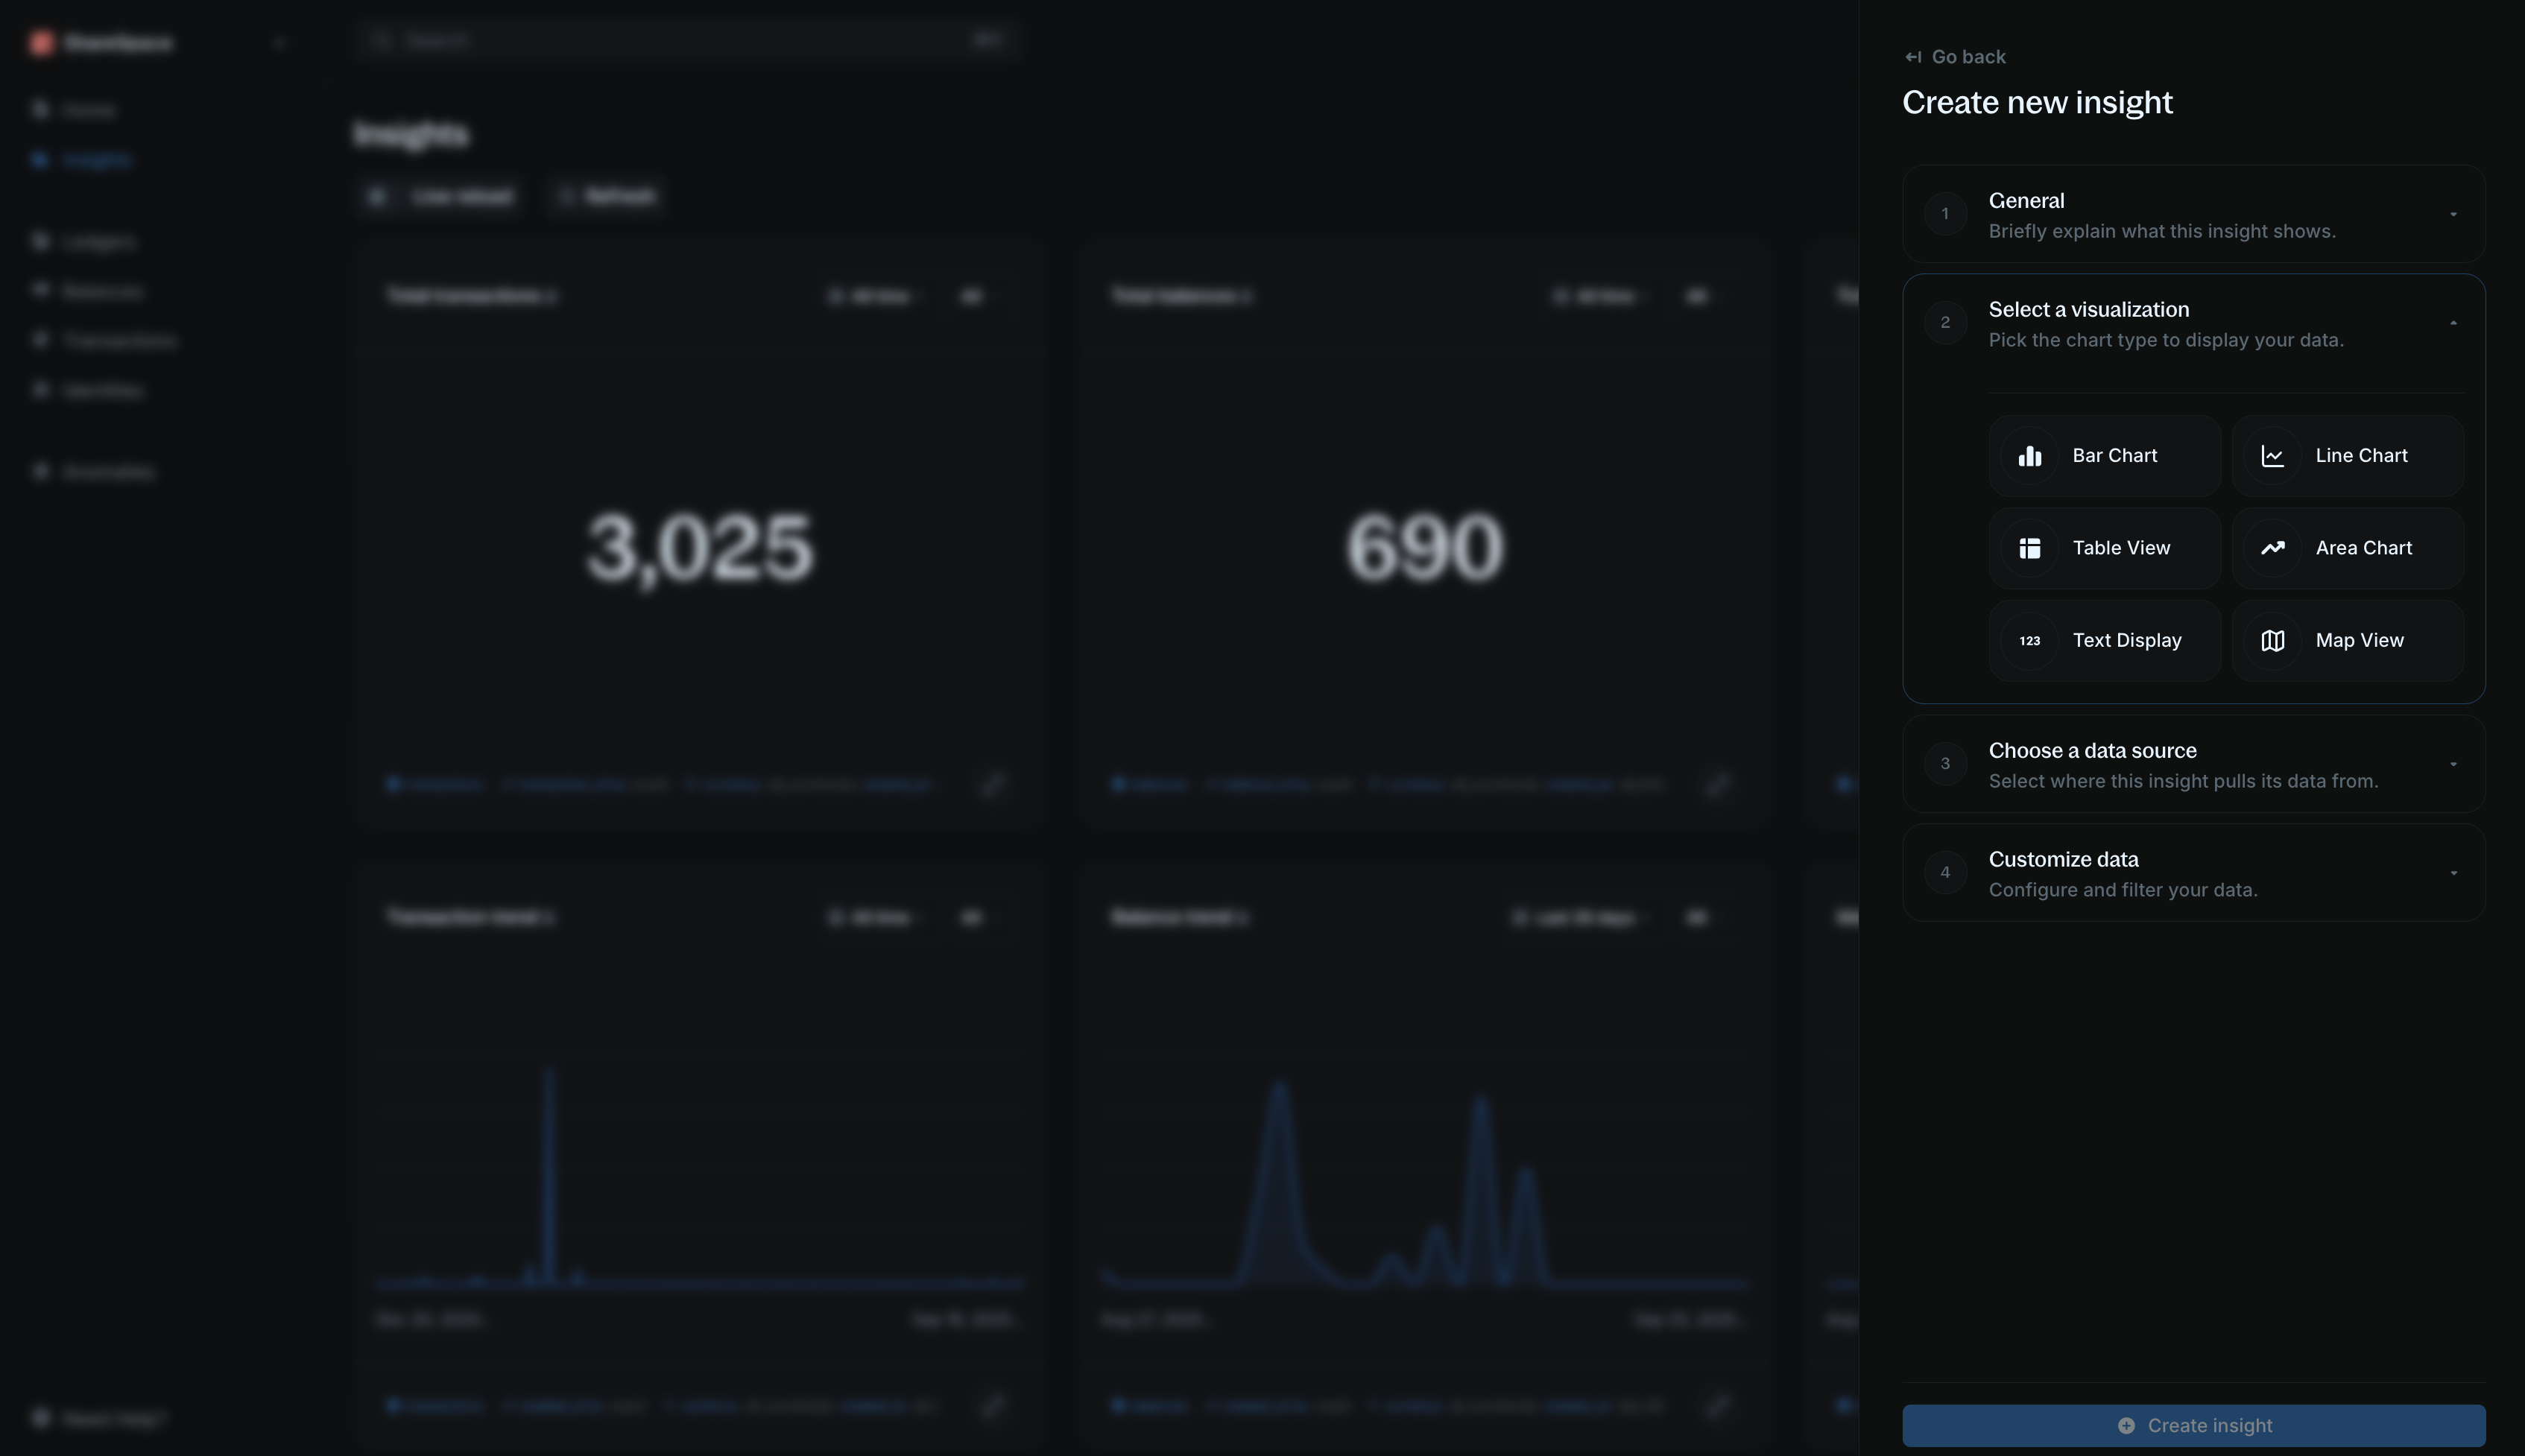
Task: Toggle Live reload on the Insights page
Action: pos(440,196)
